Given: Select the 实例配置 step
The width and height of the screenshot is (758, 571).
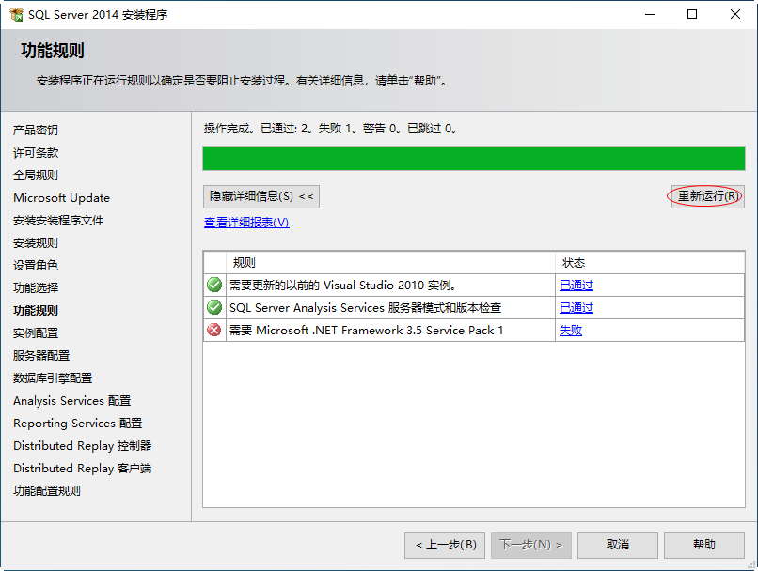Looking at the screenshot, I should [36, 333].
